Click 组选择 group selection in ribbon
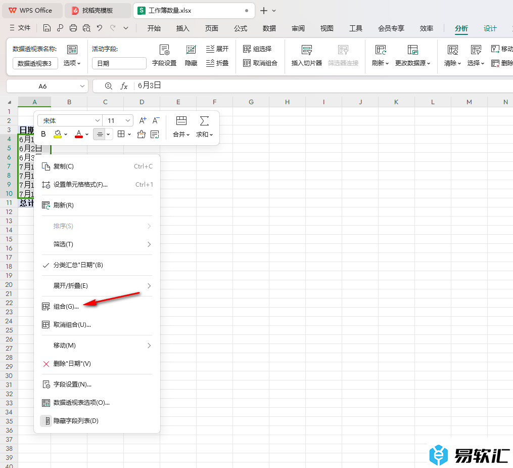The width and height of the screenshot is (513, 468). (x=257, y=49)
